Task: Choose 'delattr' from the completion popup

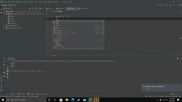Action: [x=78, y=33]
